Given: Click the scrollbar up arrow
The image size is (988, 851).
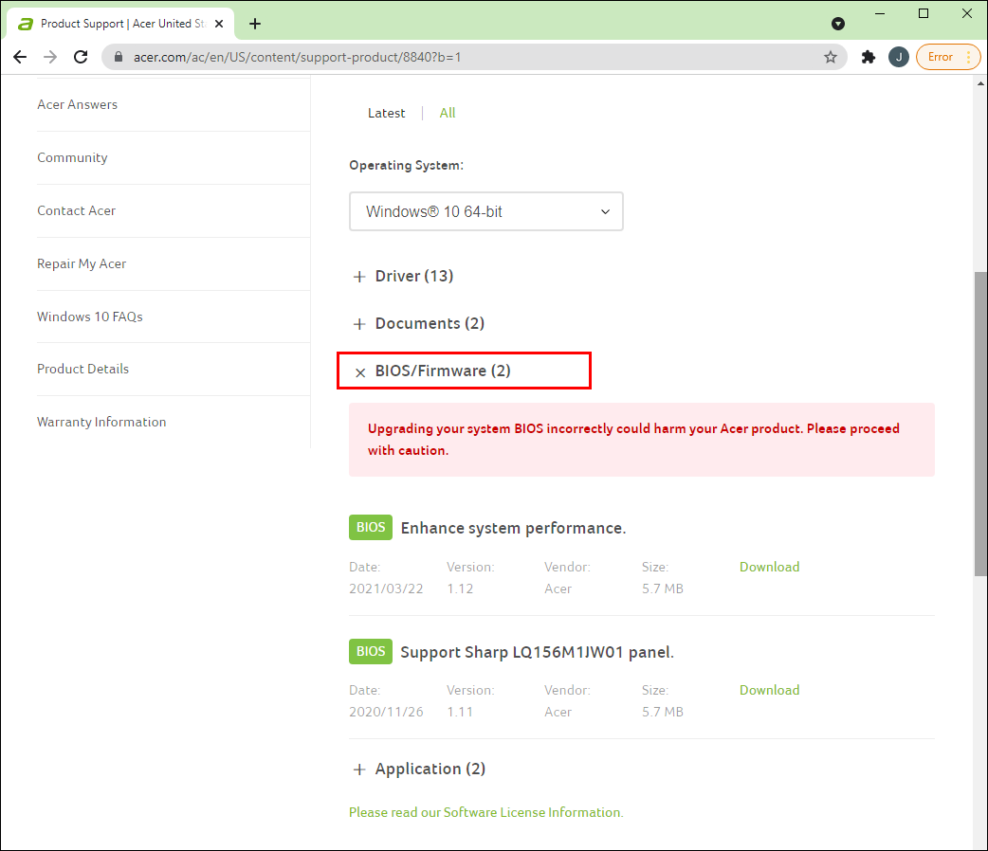Looking at the screenshot, I should 980,83.
